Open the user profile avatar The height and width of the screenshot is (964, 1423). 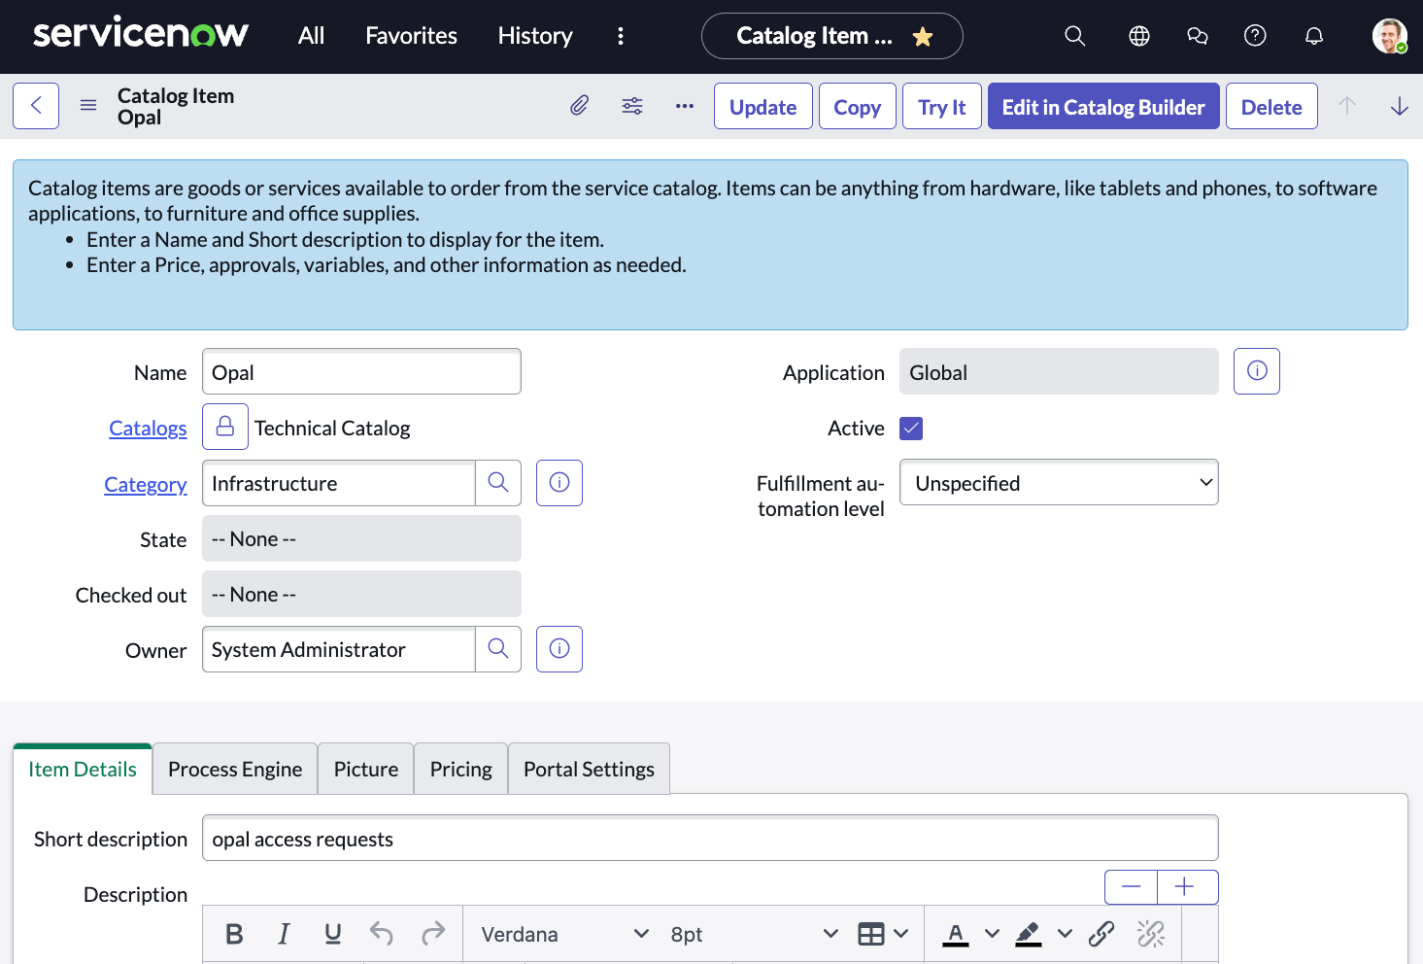pyautogui.click(x=1390, y=36)
